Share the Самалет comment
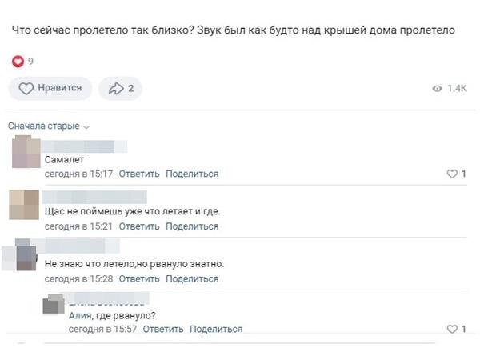 coord(192,174)
